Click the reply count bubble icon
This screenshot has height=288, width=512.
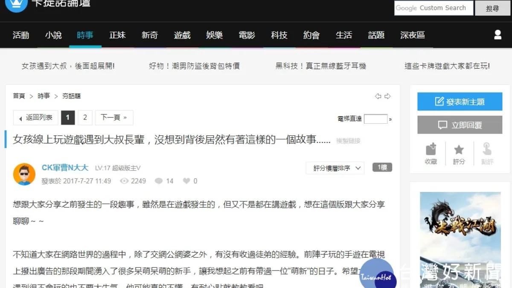point(159,181)
